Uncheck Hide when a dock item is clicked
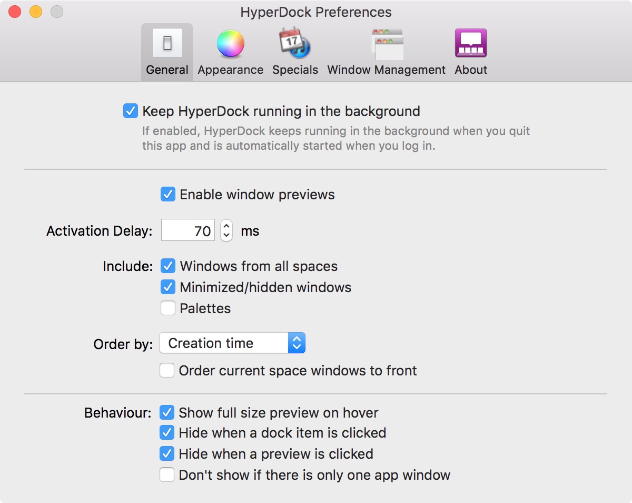Viewport: 632px width, 503px height. tap(167, 433)
